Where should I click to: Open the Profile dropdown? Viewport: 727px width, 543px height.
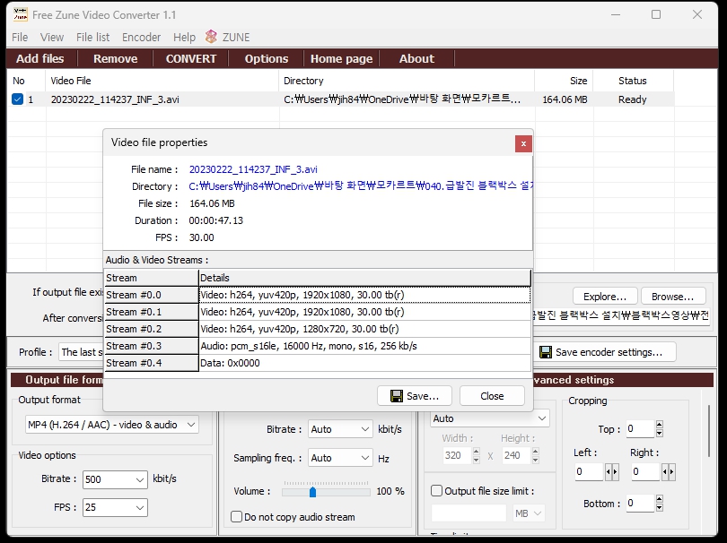coord(81,352)
